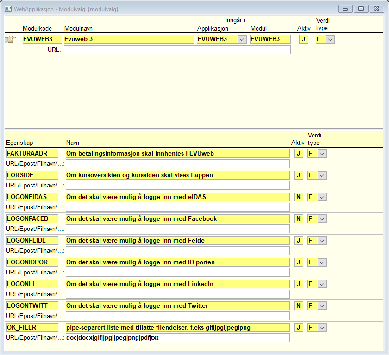Open the Verdi type dropdown for FORSIDE
389x355 pixels.
pyautogui.click(x=322, y=175)
